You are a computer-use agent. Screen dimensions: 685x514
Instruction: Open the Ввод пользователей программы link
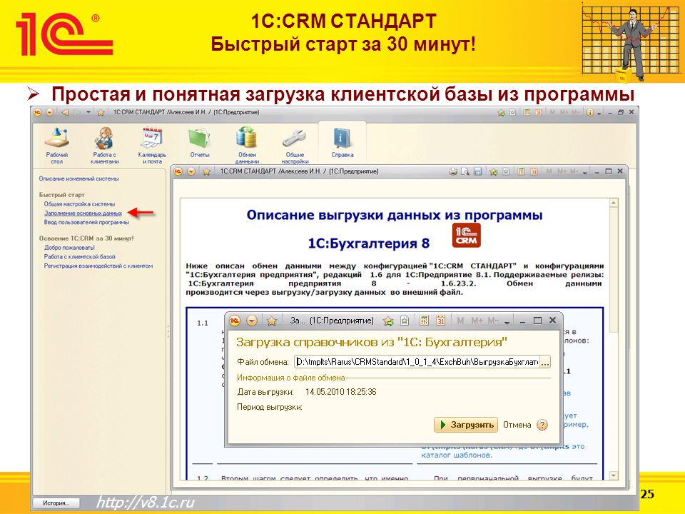pyautogui.click(x=86, y=222)
